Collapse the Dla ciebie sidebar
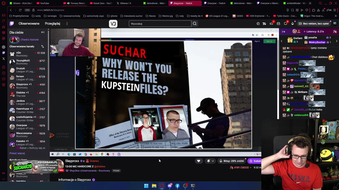 (43, 32)
